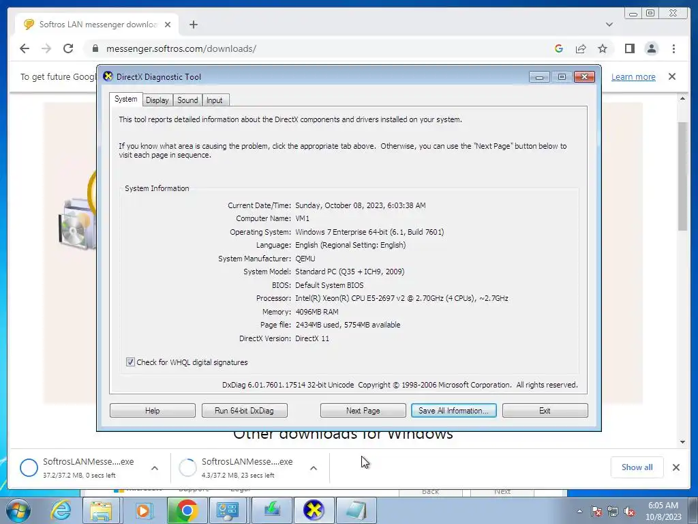Viewport: 698px width, 524px height.
Task: Select the Softros LAN messenger download tab
Action: tap(97, 25)
